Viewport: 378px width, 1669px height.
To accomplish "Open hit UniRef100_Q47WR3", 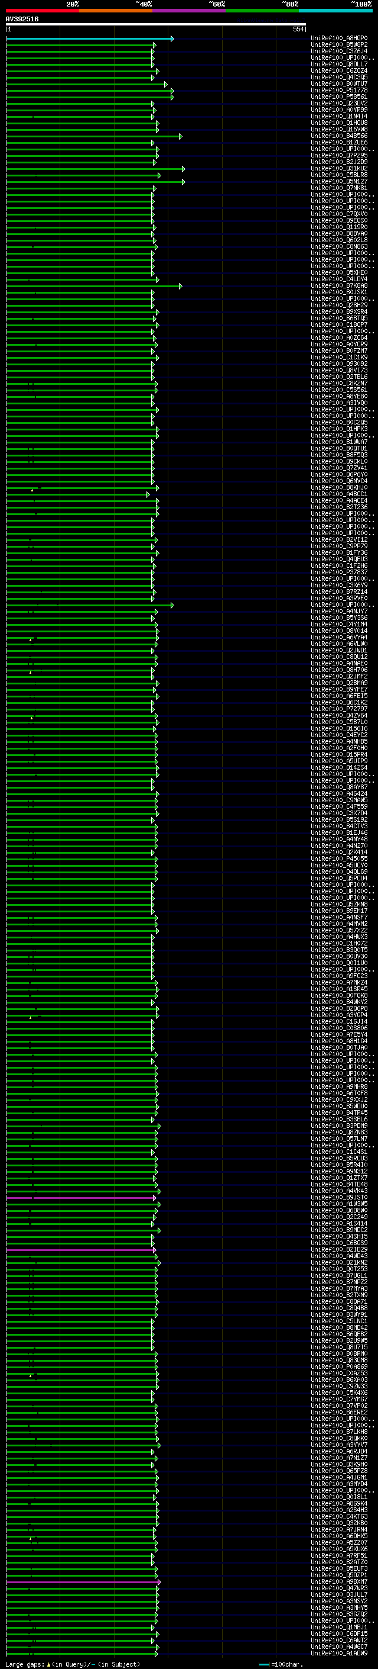I will pos(339,1588).
